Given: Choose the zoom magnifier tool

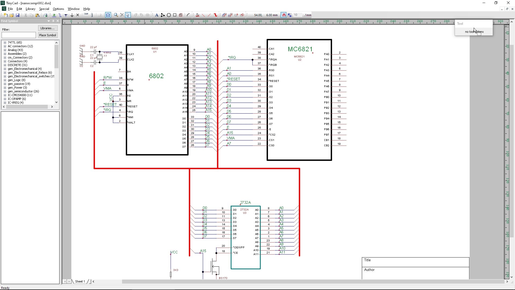Looking at the screenshot, I should point(116,15).
